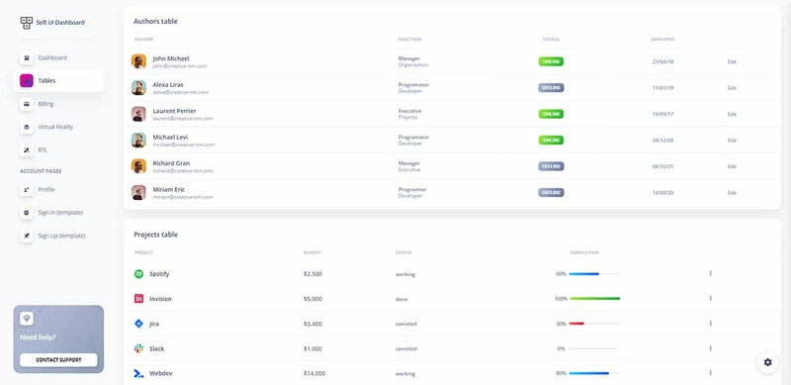Click the Contact Support button

pyautogui.click(x=58, y=360)
